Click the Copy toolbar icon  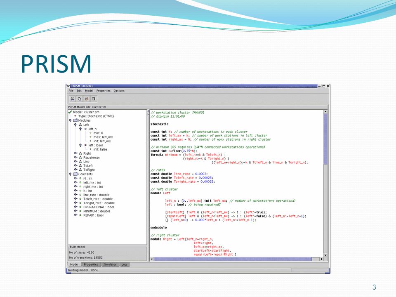(x=79, y=99)
